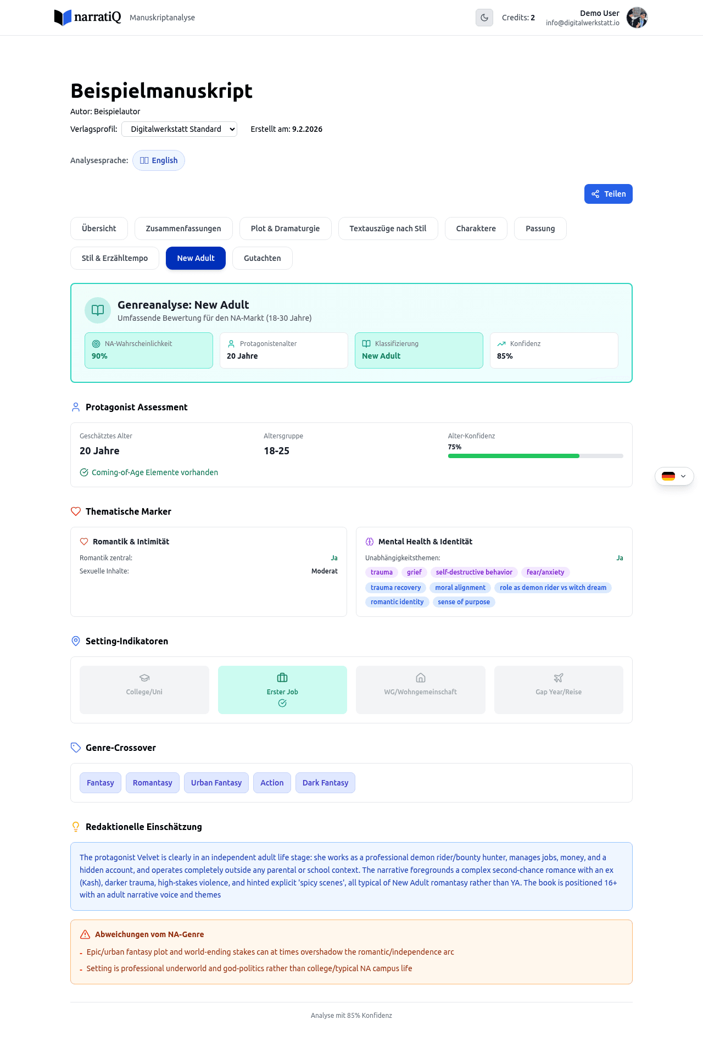The height and width of the screenshot is (1064, 703).
Task: Toggle dark mode with moon icon
Action: point(484,18)
